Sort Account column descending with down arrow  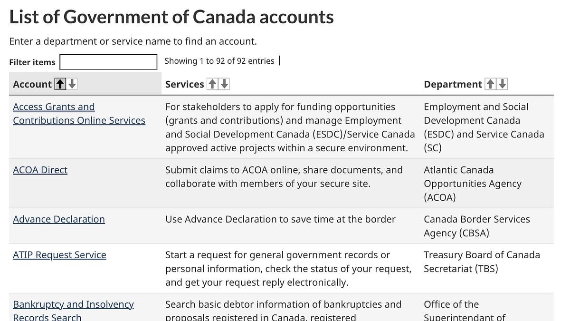(x=72, y=84)
